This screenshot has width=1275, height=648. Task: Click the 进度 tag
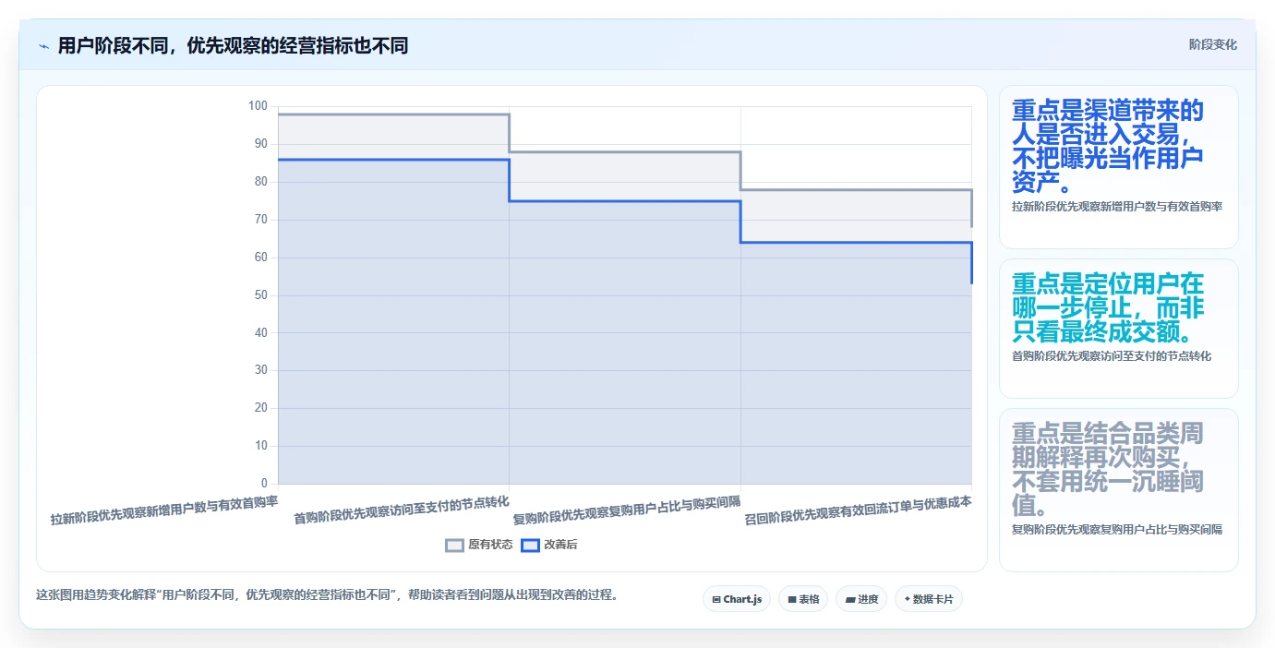[861, 599]
